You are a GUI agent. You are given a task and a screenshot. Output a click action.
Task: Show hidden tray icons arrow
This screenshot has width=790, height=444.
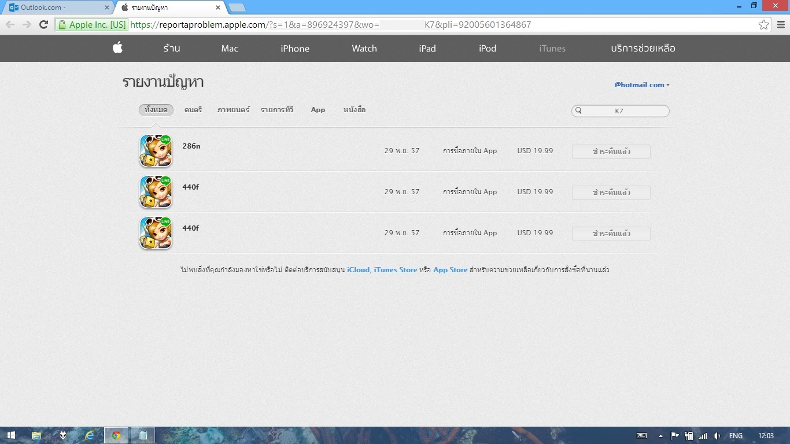click(x=660, y=436)
